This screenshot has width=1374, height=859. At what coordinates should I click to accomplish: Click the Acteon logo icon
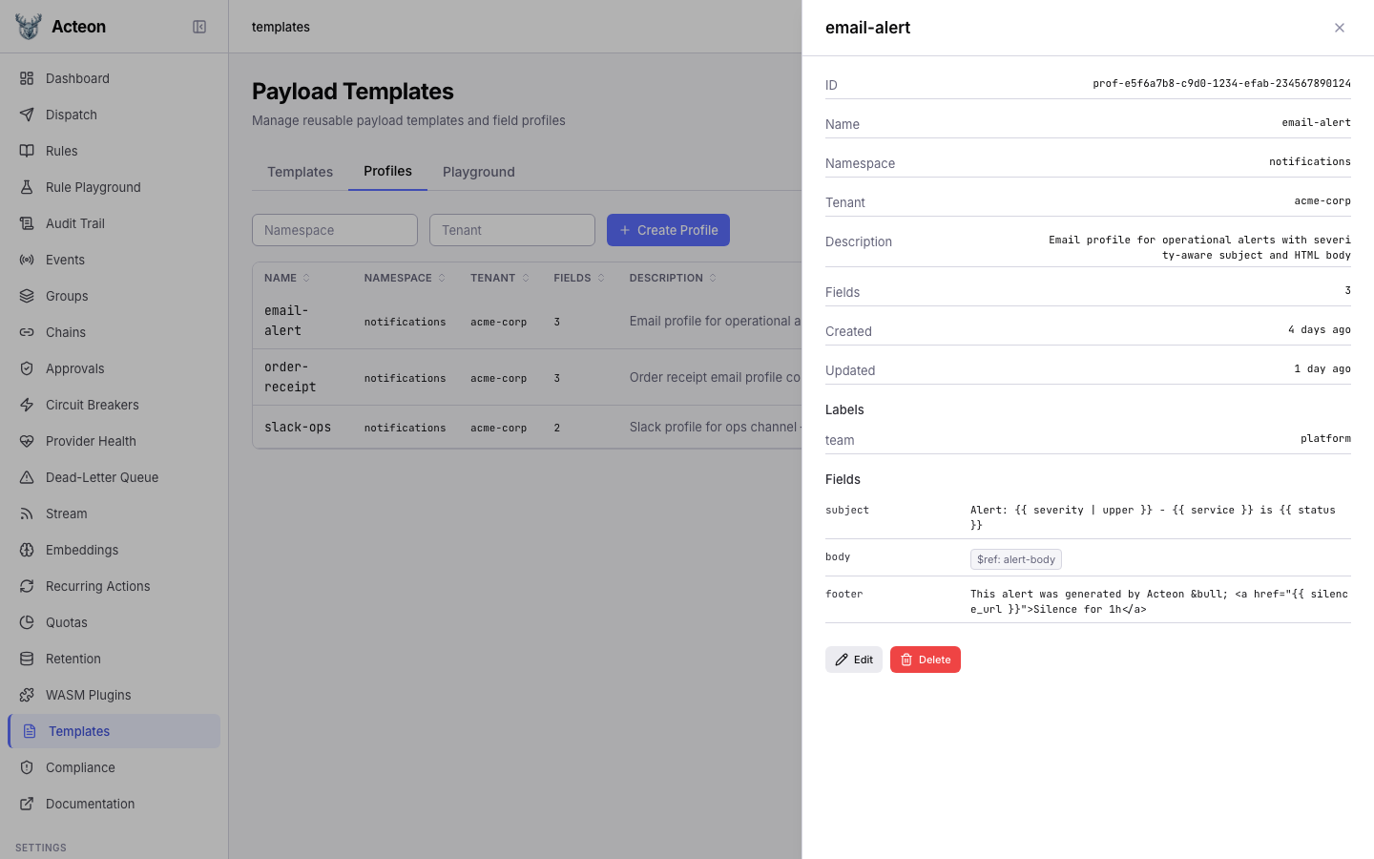pos(29,27)
